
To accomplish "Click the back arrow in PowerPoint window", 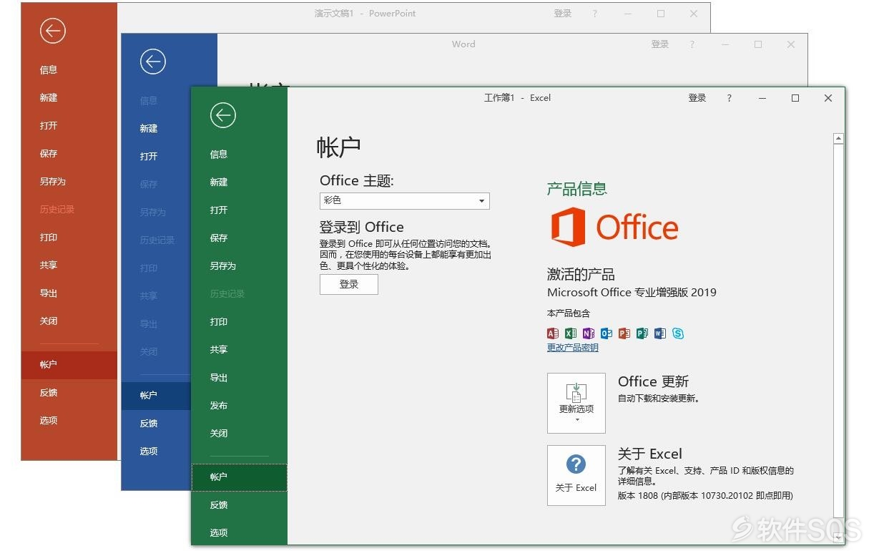I will pyautogui.click(x=53, y=30).
